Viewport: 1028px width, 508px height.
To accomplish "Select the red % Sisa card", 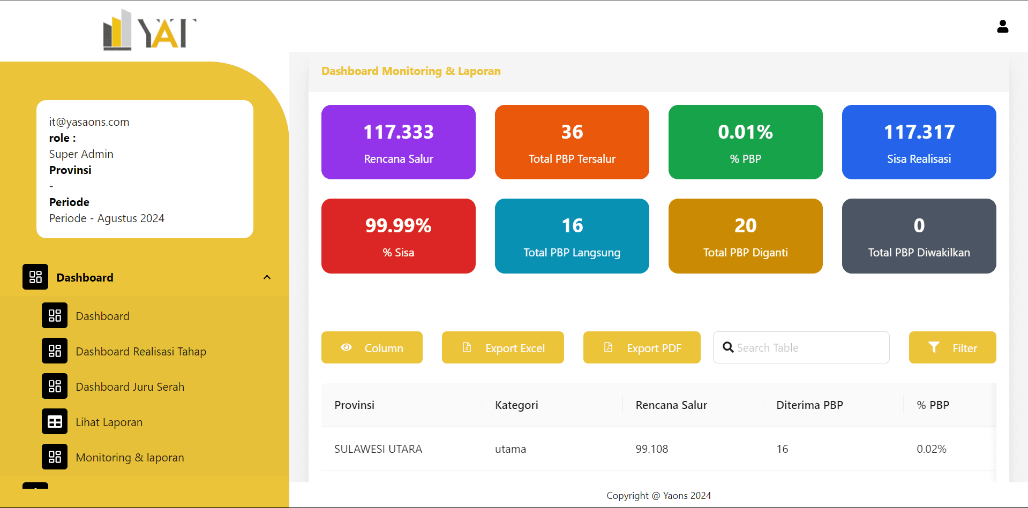I will 398,236.
